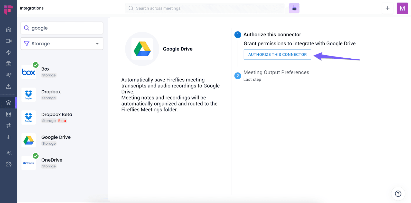The width and height of the screenshot is (411, 203).
Task: Click the Grant permissions description text
Action: click(x=300, y=44)
